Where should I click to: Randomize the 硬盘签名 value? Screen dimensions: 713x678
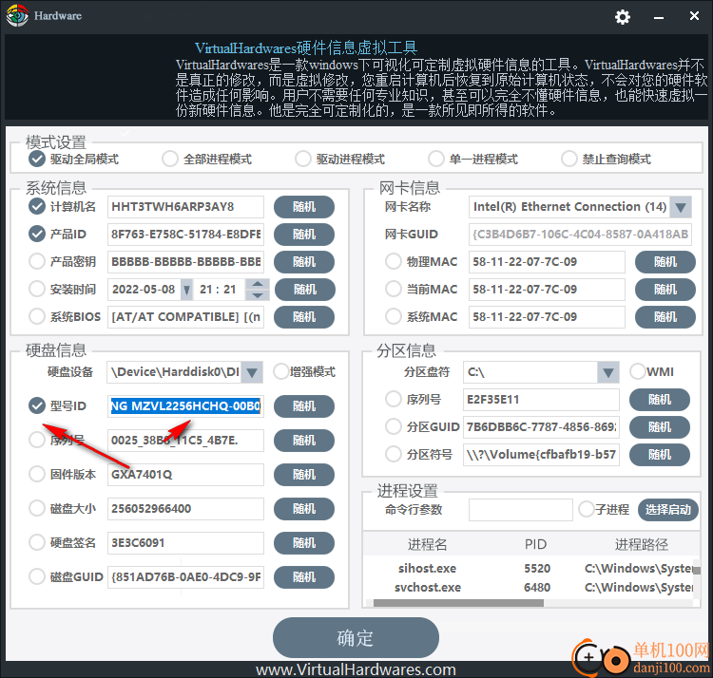pyautogui.click(x=304, y=542)
